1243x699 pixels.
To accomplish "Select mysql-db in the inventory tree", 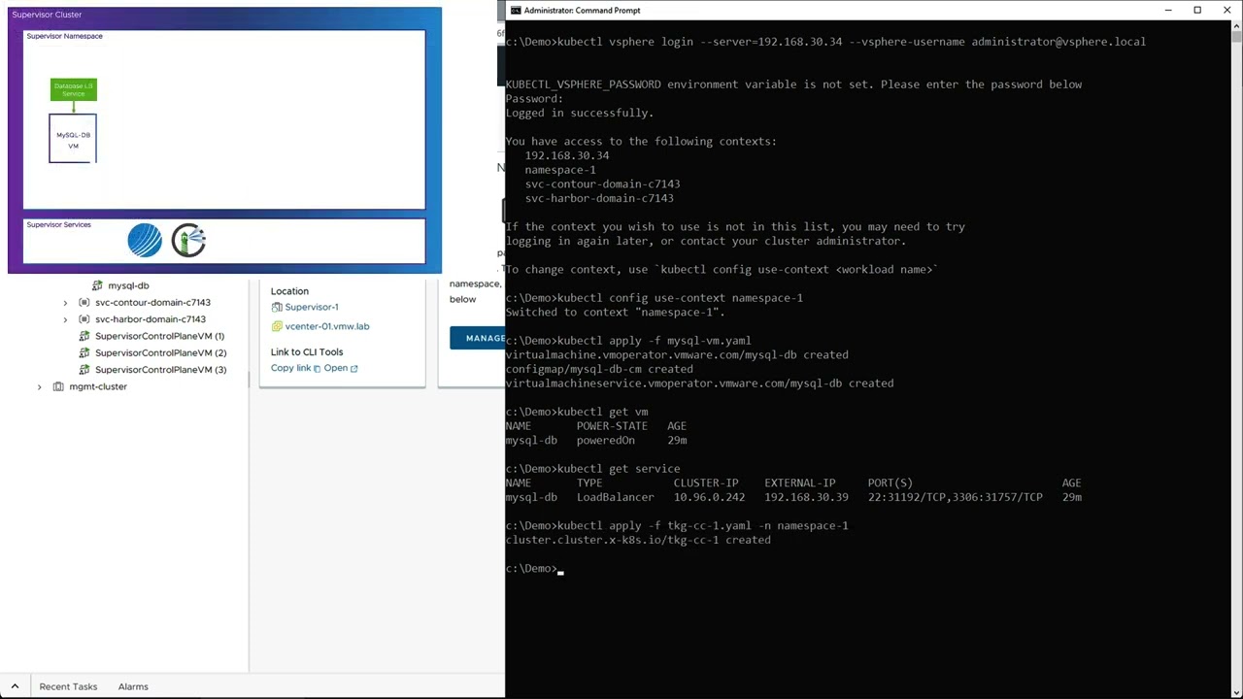I will click(x=128, y=285).
